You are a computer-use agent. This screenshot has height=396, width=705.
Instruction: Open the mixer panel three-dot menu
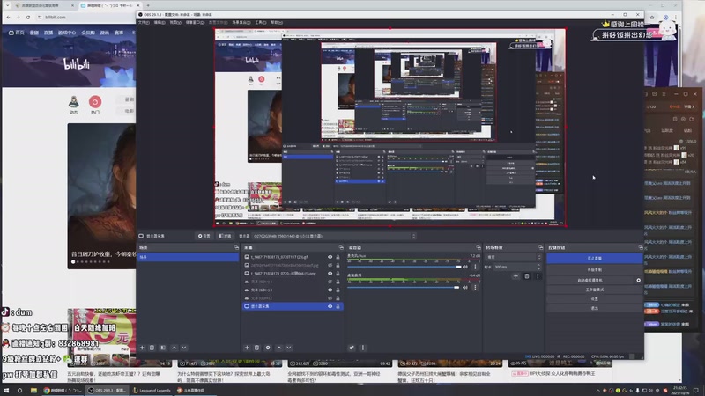click(x=362, y=348)
